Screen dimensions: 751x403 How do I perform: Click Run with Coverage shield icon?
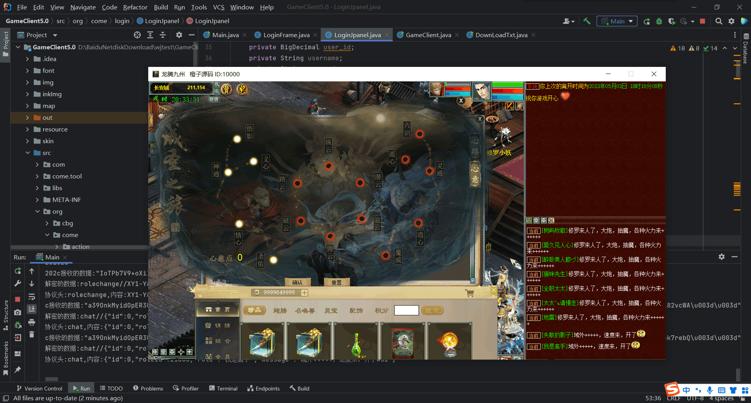[672, 21]
